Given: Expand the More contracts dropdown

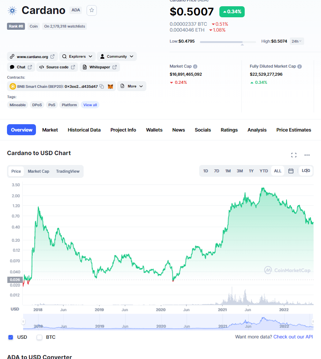Looking at the screenshot, I should [x=132, y=86].
